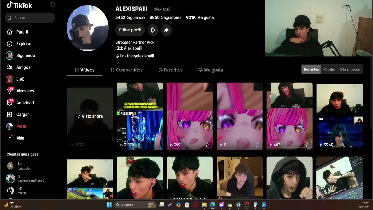The image size is (373, 210).
Task: Switch to the Favoritos tab
Action: [170, 70]
